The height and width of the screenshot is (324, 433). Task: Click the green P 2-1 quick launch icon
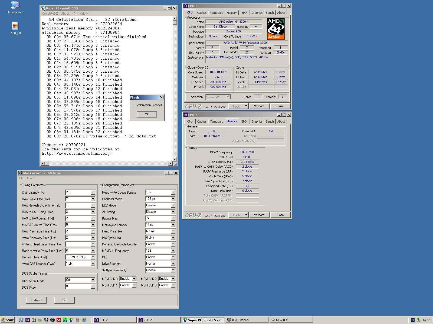point(65,320)
